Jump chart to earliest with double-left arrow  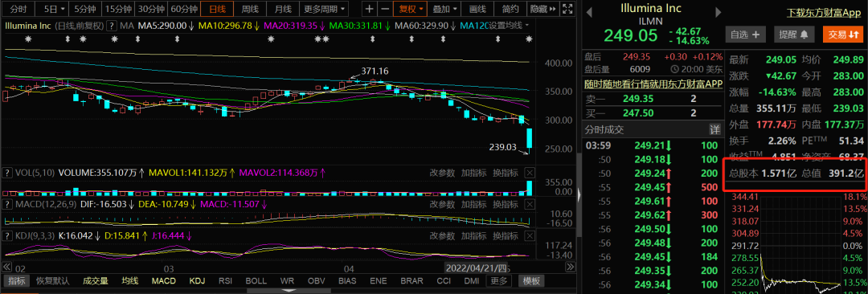pos(7,267)
